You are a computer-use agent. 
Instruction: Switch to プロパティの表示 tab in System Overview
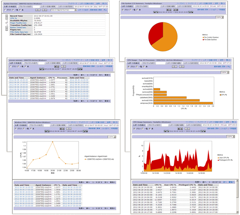(x=23, y=7)
